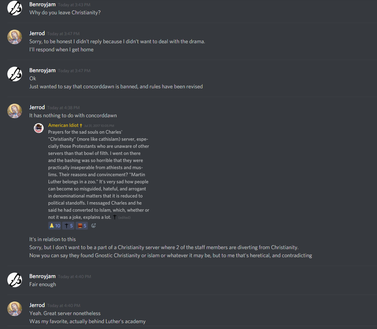Click the "Today at 4:38 PM" timestamp
Image resolution: width=377 pixels, height=329 pixels.
pos(63,108)
